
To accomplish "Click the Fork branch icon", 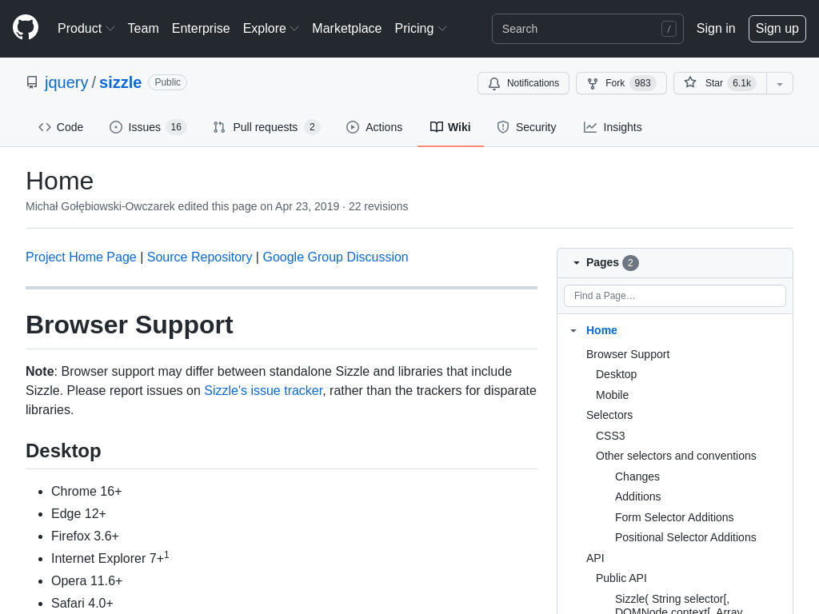I will (x=593, y=83).
